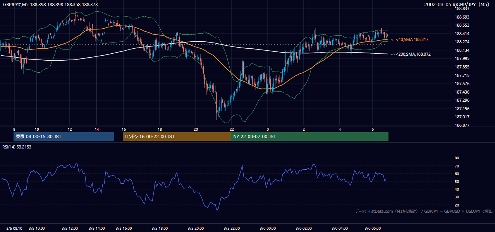This screenshot has width=495, height=232.
Task: Click hour label 22 under the price chart
Action: point(232,129)
